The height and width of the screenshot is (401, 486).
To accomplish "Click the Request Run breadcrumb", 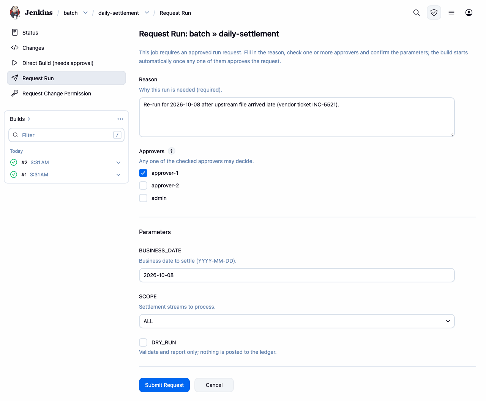I will coord(175,13).
